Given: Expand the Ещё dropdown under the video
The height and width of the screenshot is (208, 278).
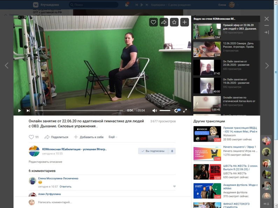Looking at the screenshot, I should 112,137.
